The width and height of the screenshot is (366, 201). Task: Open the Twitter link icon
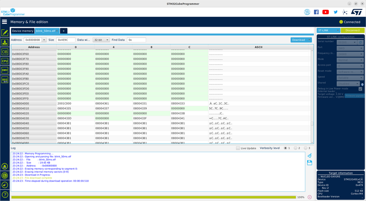click(336, 12)
